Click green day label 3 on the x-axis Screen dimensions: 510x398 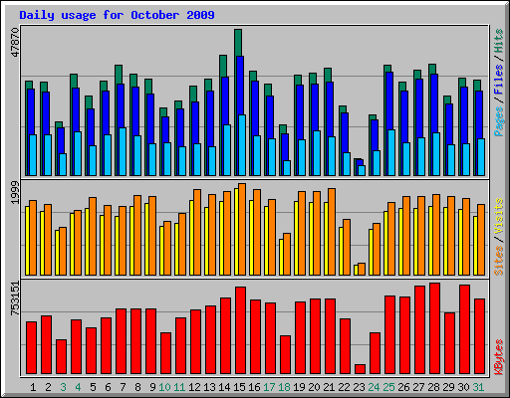[63, 387]
